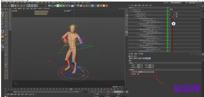This screenshot has height=97, width=204.
Task: Open the 文件 menu in main menu bar
Action: click(3, 2)
